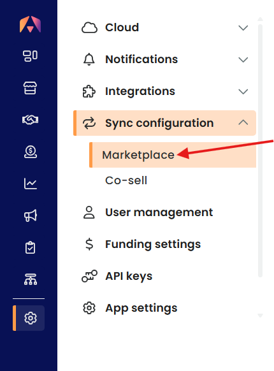The image size is (274, 371).
Task: Open the clipboard checklist icon
Action: click(x=31, y=247)
